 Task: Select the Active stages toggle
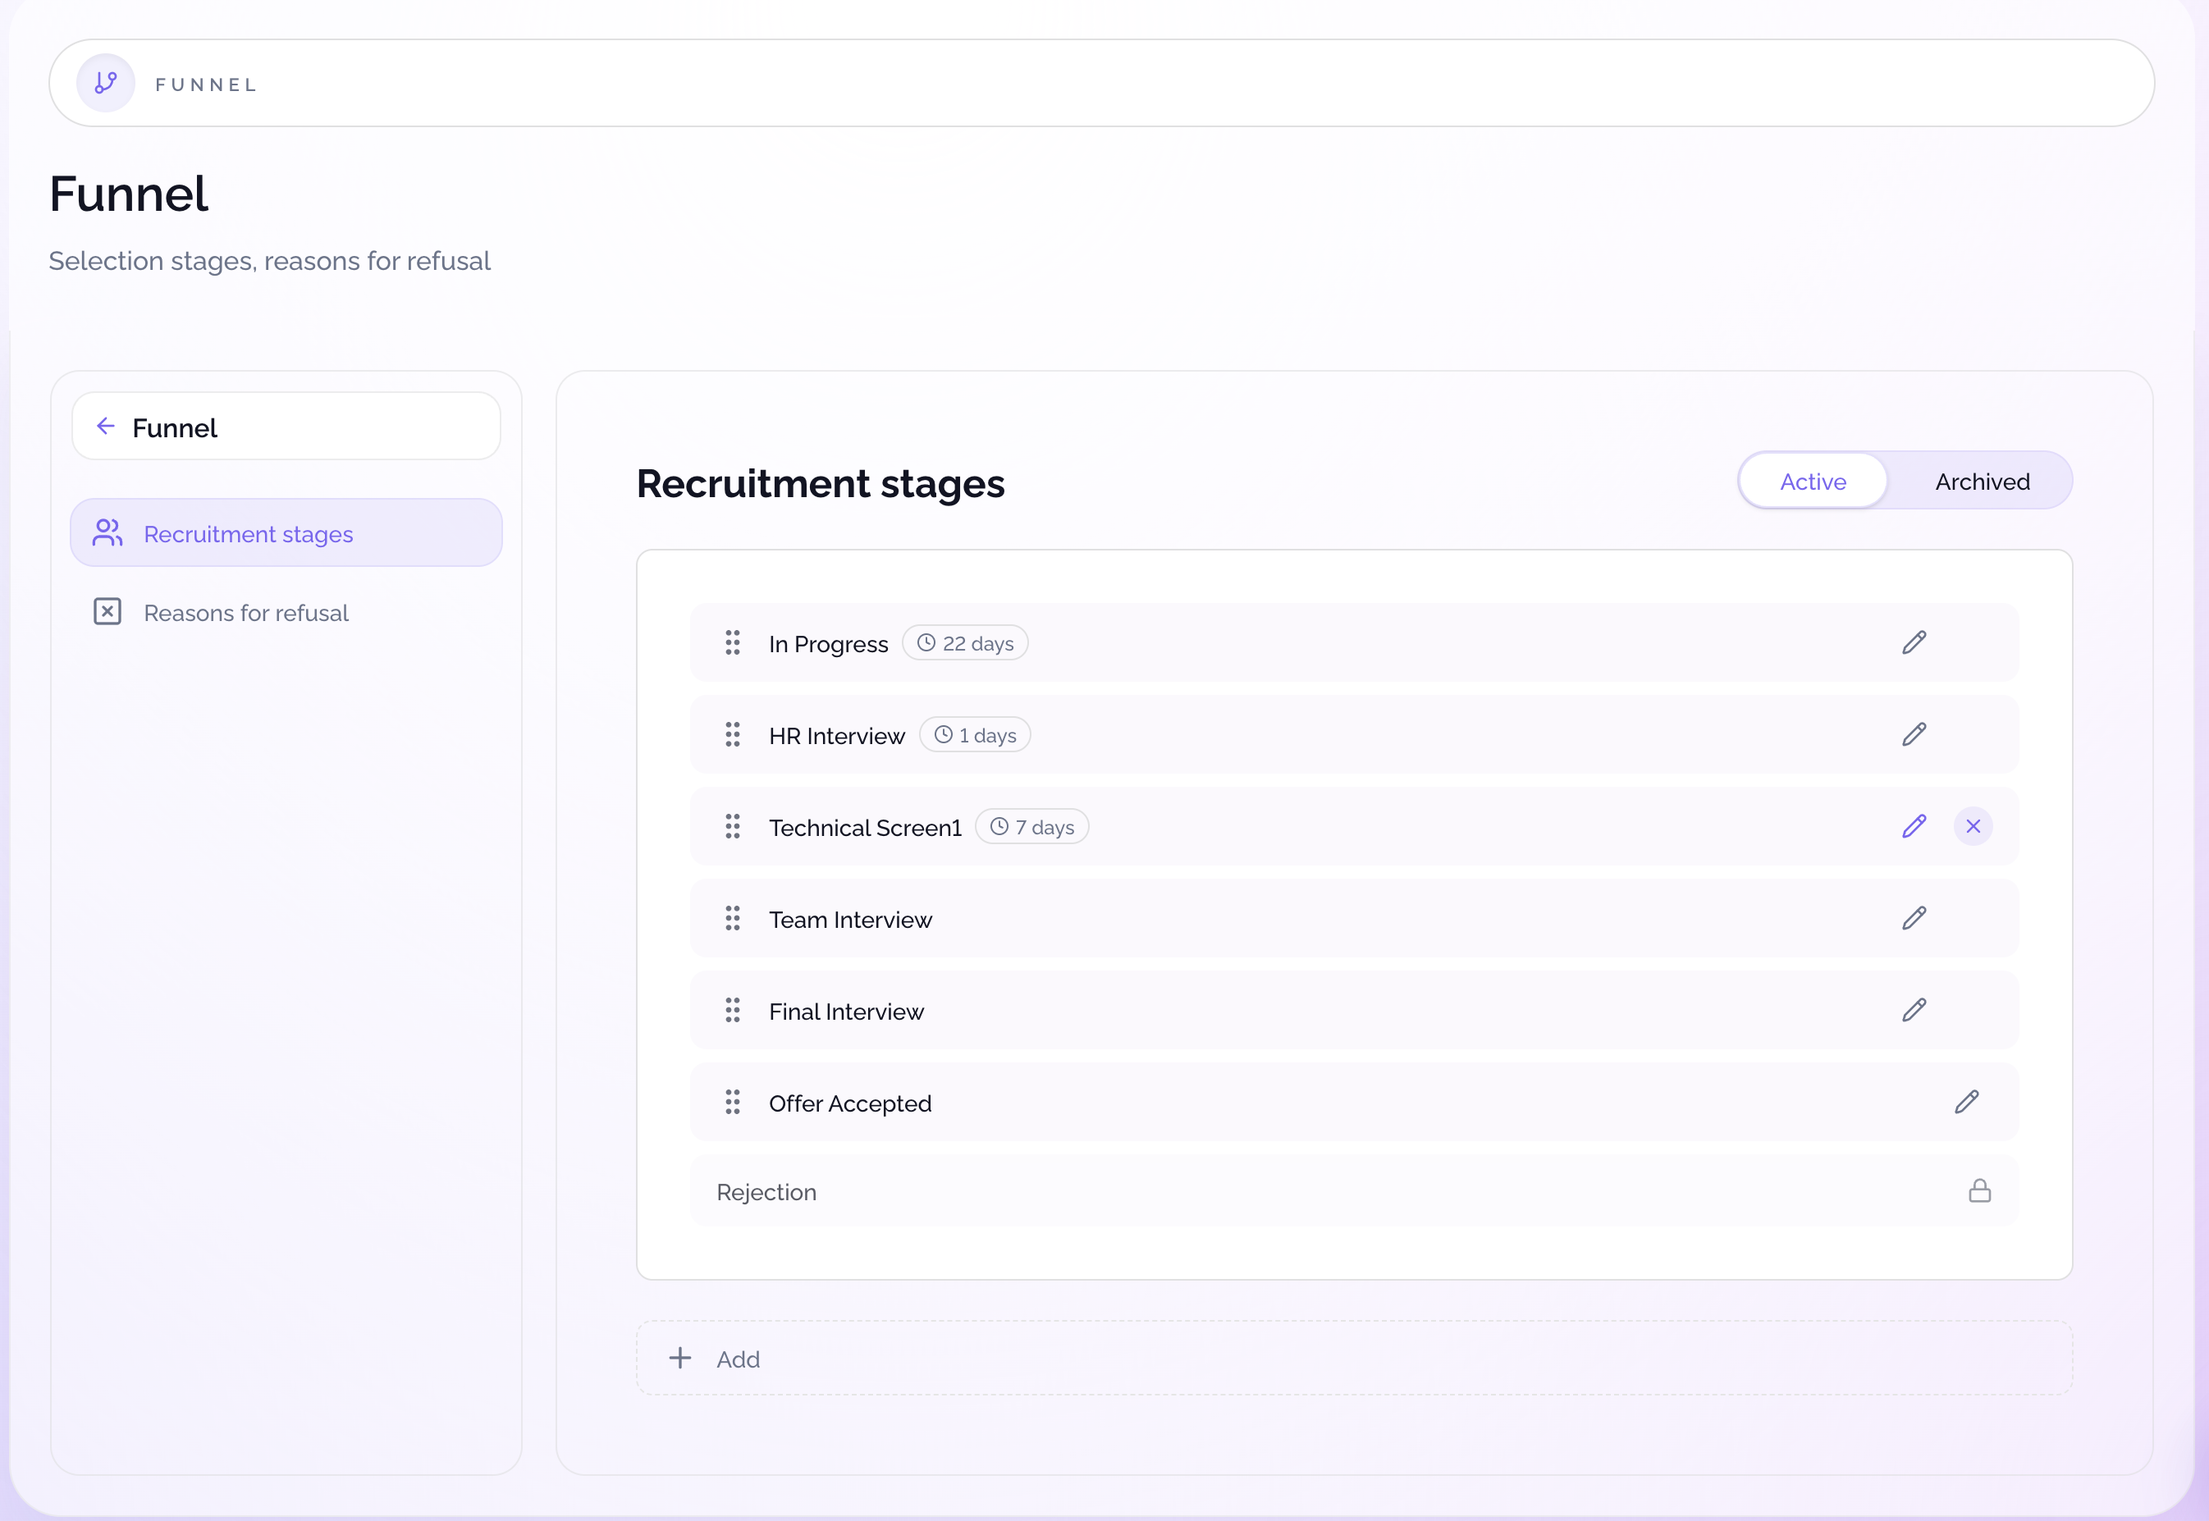(x=1813, y=482)
